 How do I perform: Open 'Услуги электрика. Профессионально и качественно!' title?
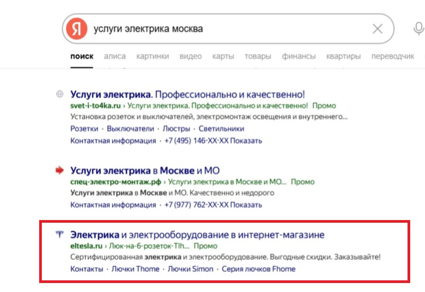pos(187,94)
